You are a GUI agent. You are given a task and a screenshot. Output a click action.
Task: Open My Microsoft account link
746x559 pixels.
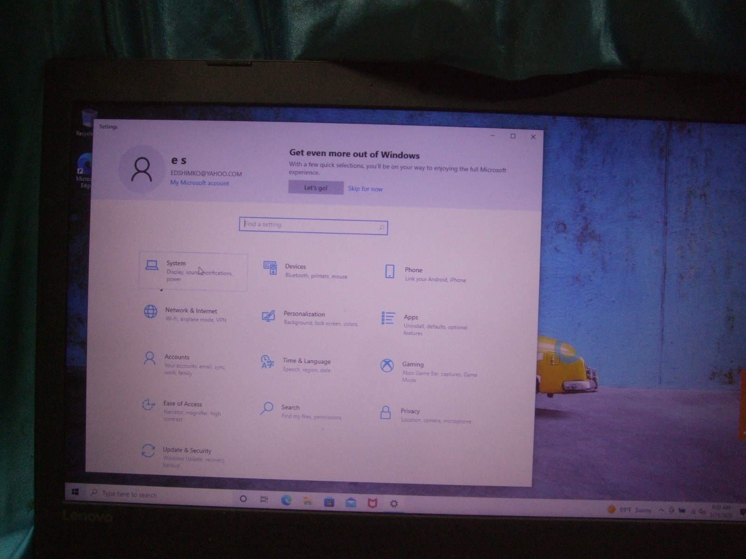(x=200, y=183)
